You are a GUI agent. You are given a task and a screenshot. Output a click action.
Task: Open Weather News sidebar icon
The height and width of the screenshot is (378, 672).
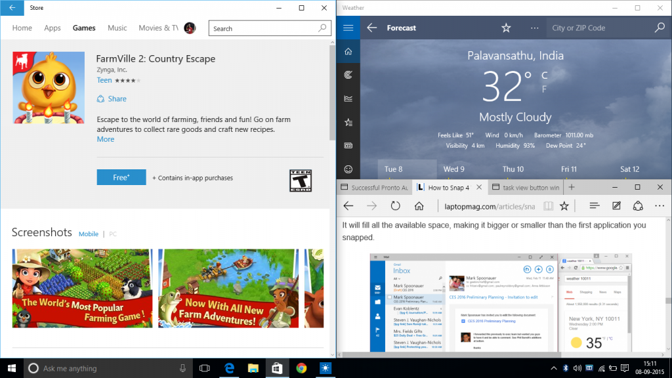(348, 146)
